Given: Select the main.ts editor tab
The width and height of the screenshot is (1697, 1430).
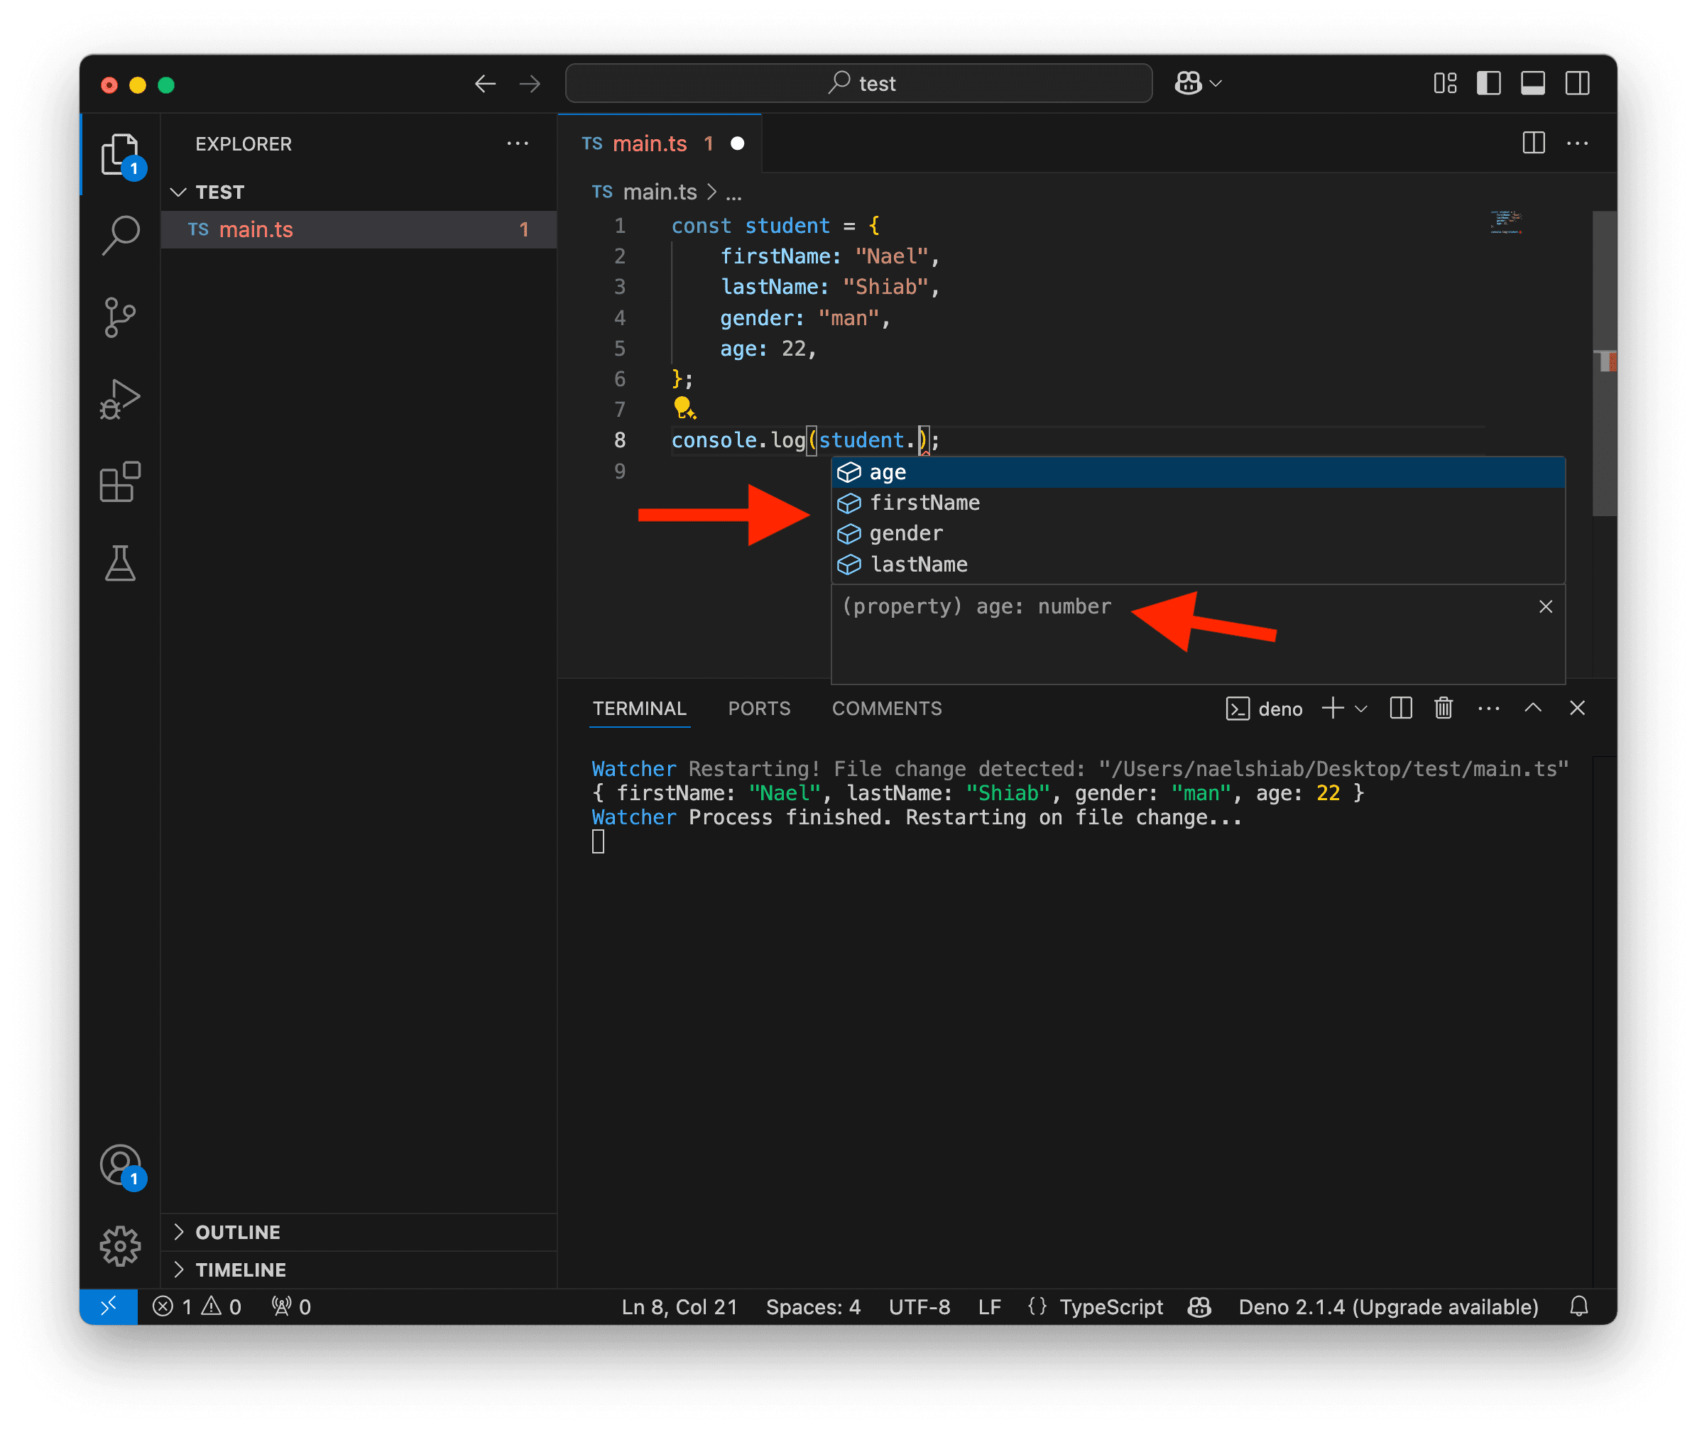Looking at the screenshot, I should 659,143.
